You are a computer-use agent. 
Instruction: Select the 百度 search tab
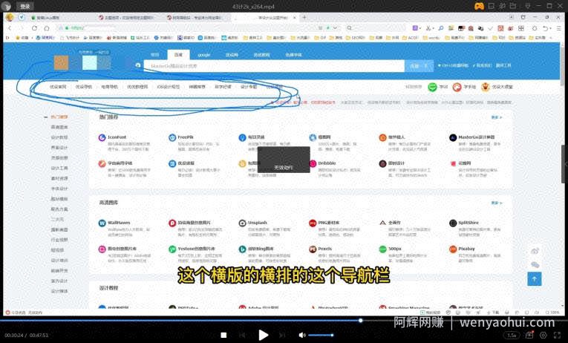[178, 55]
